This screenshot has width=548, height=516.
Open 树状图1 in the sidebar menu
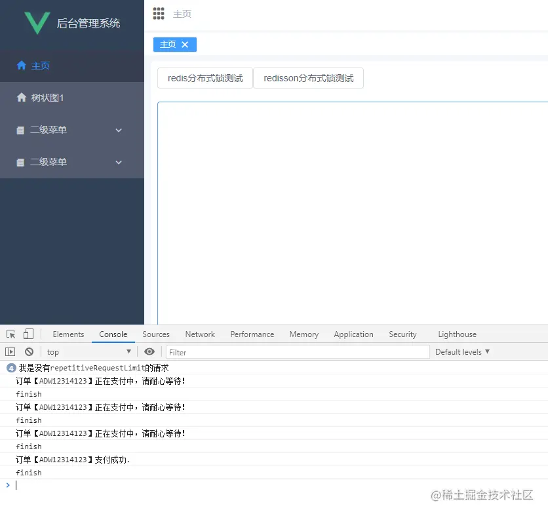(72, 98)
